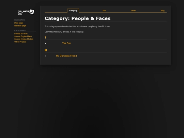The width and height of the screenshot is (184, 138).
Task: Click the M section heading
Action: (46, 50)
